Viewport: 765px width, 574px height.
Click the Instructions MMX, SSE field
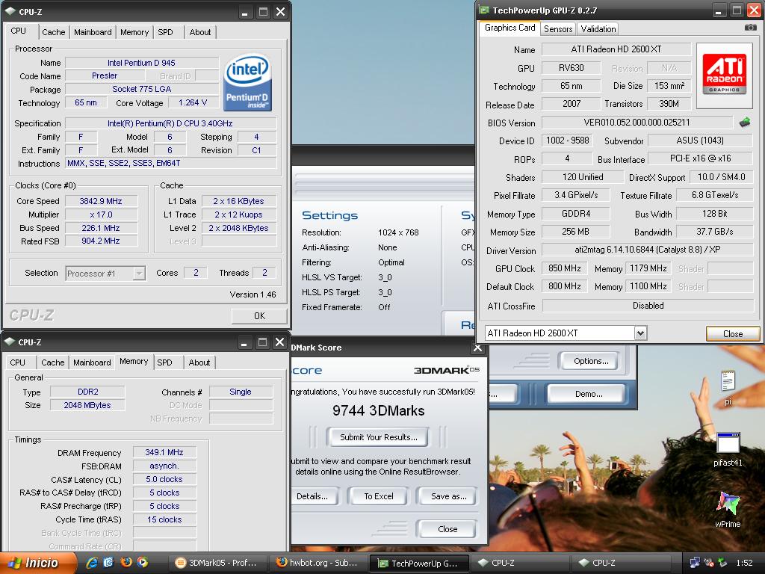(x=171, y=164)
